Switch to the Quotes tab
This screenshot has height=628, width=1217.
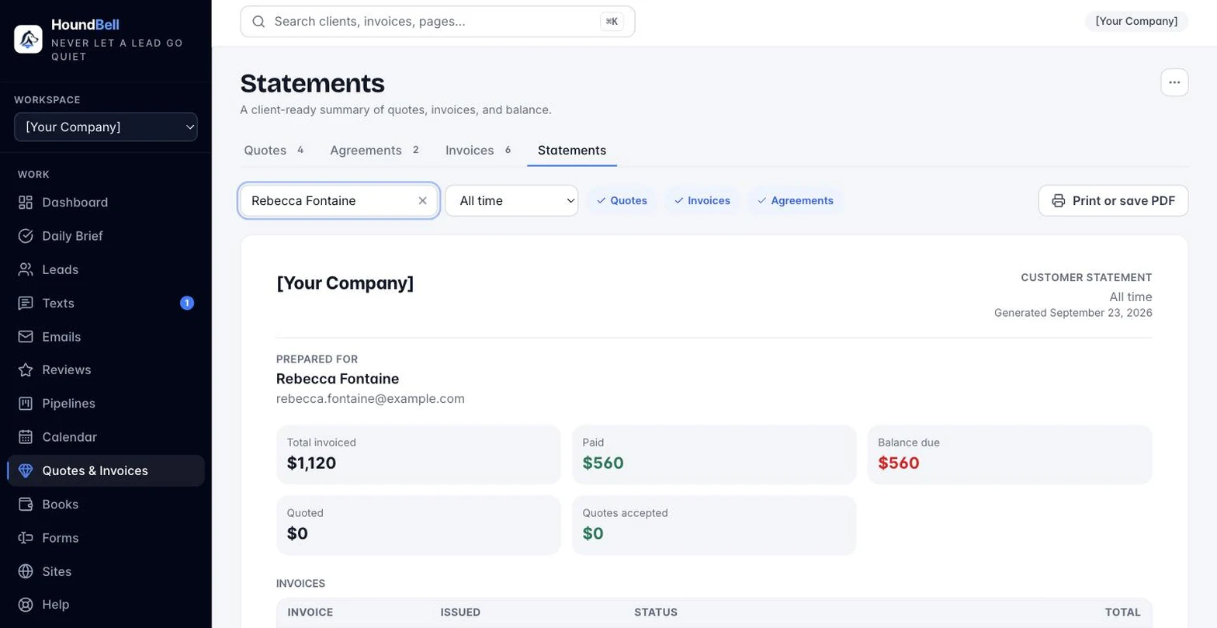[x=274, y=151]
